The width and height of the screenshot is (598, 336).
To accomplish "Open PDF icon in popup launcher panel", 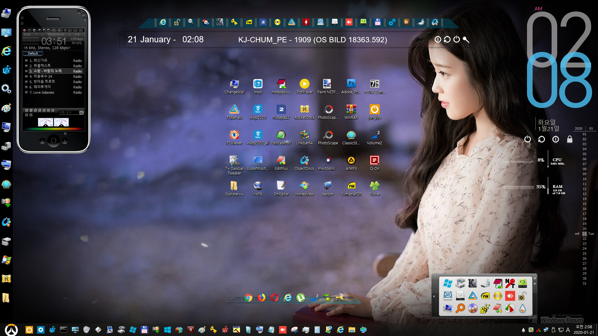I will [485, 296].
